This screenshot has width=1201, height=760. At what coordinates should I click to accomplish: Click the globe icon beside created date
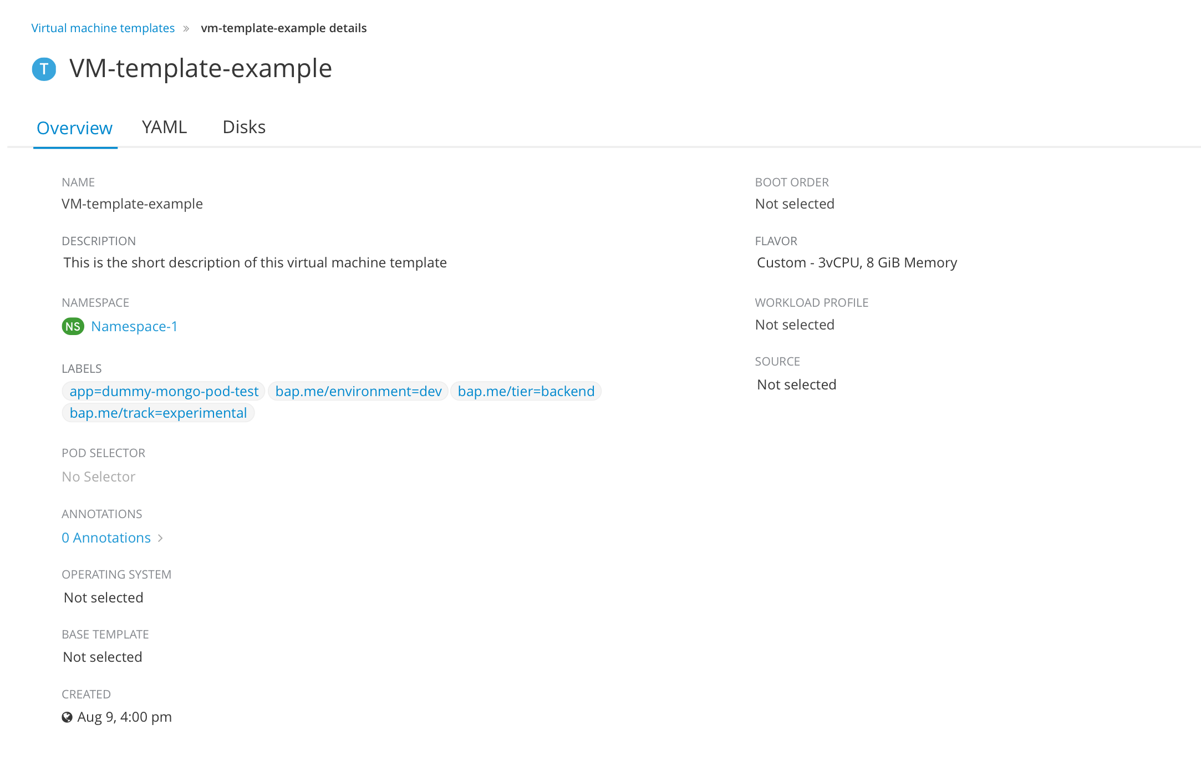point(67,717)
